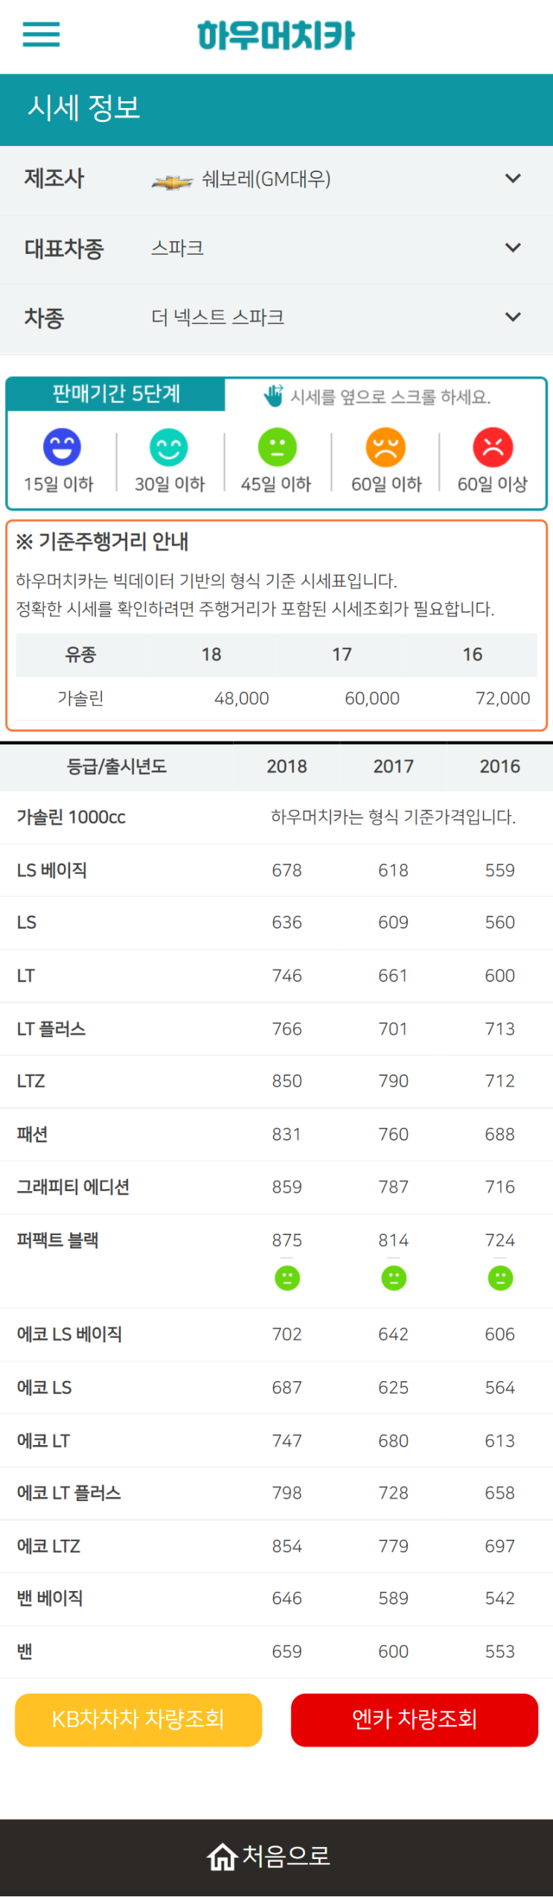Click the 등급/출시년도 column header
553x1897 pixels.
coord(117,766)
